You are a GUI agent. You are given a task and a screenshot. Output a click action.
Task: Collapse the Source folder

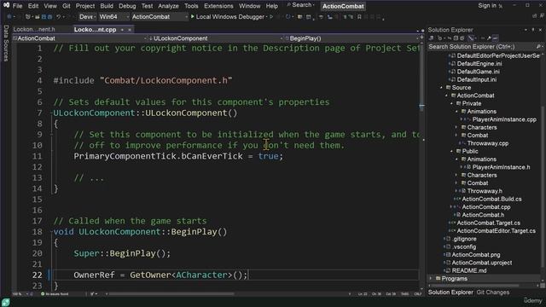[x=442, y=88]
